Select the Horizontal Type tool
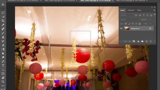Image resolution: width=160 pixels, height=90 pixels. (x=3, y=65)
